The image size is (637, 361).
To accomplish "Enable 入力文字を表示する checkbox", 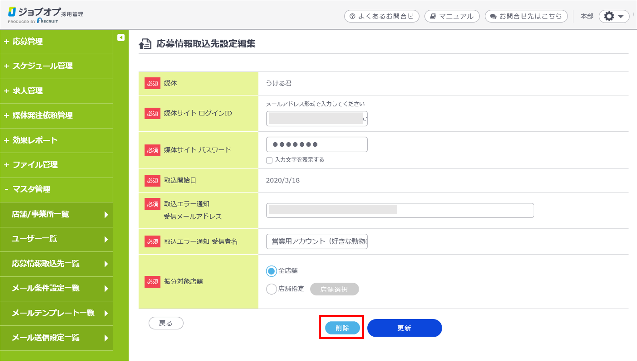I will pyautogui.click(x=269, y=160).
